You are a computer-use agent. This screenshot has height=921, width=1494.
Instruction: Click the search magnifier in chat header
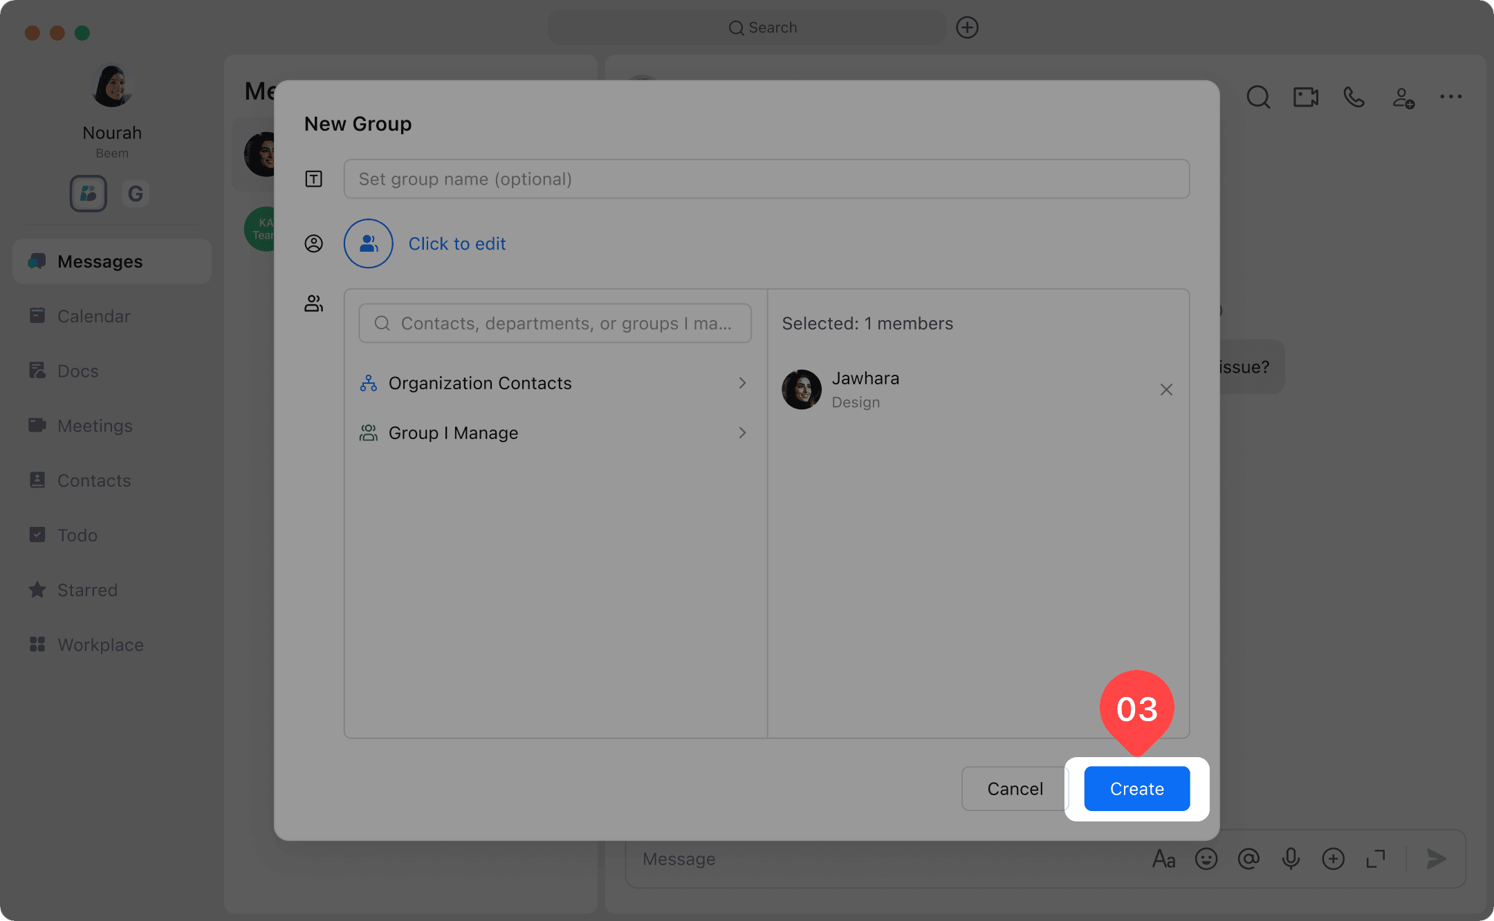point(1257,97)
